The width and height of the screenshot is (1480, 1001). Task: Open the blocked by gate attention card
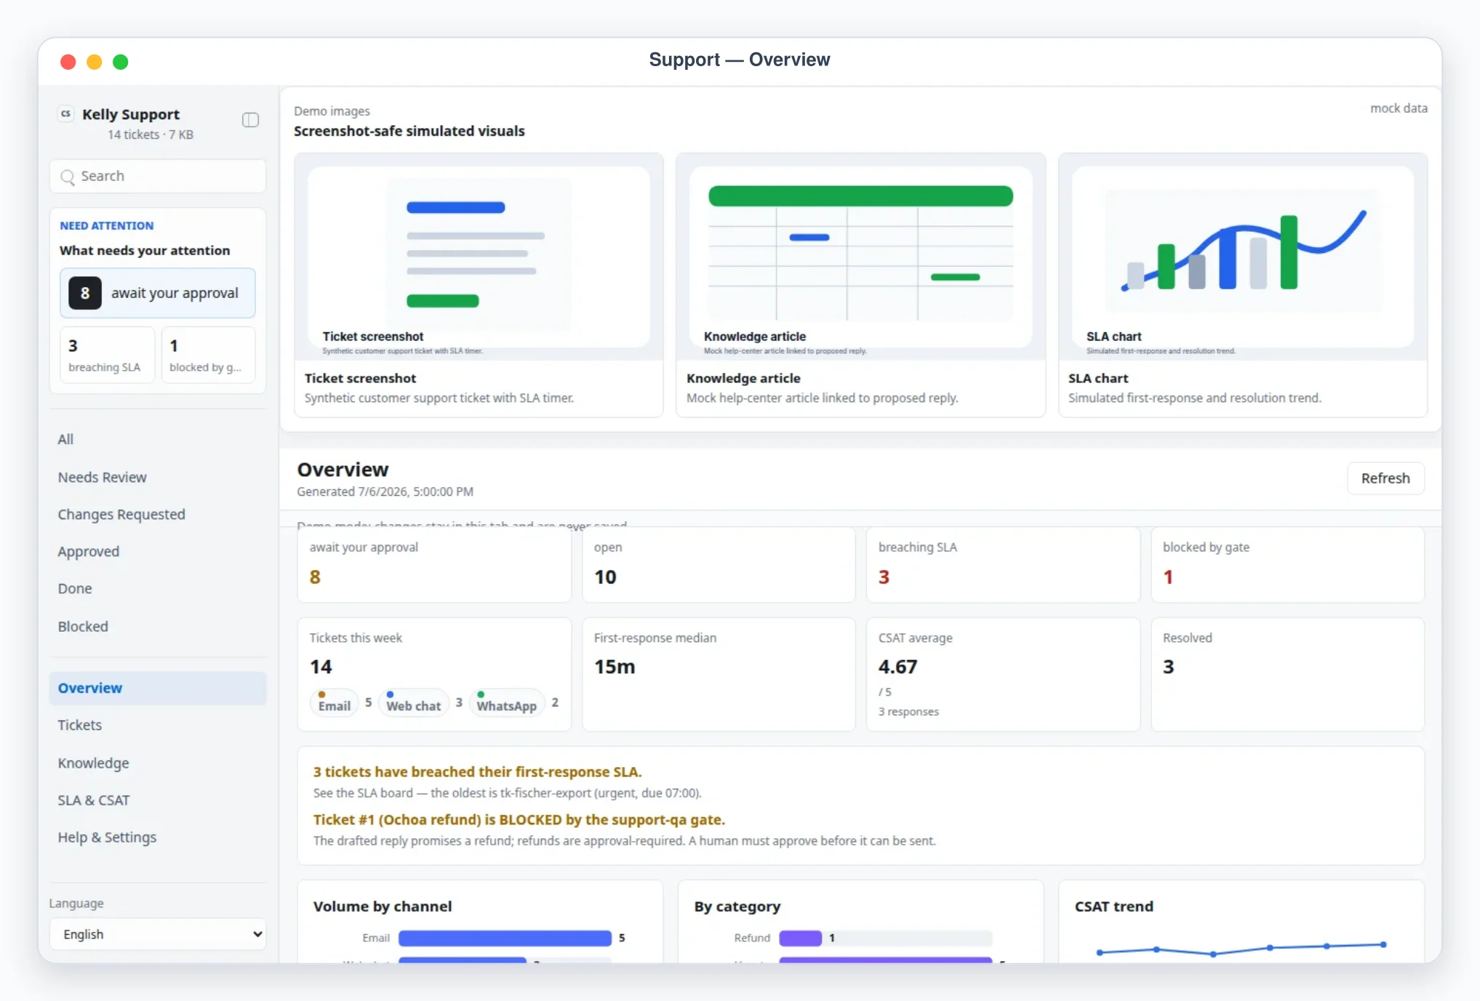coord(208,355)
